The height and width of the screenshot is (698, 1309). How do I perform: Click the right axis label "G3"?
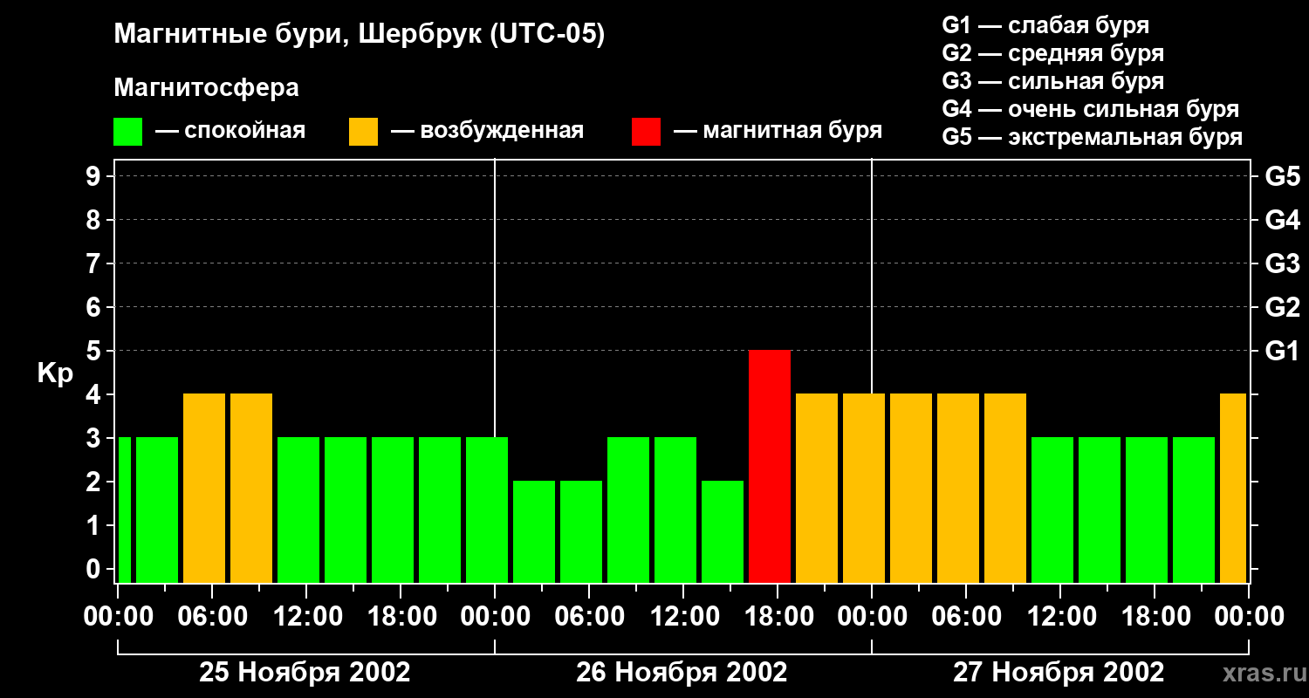tap(1282, 263)
